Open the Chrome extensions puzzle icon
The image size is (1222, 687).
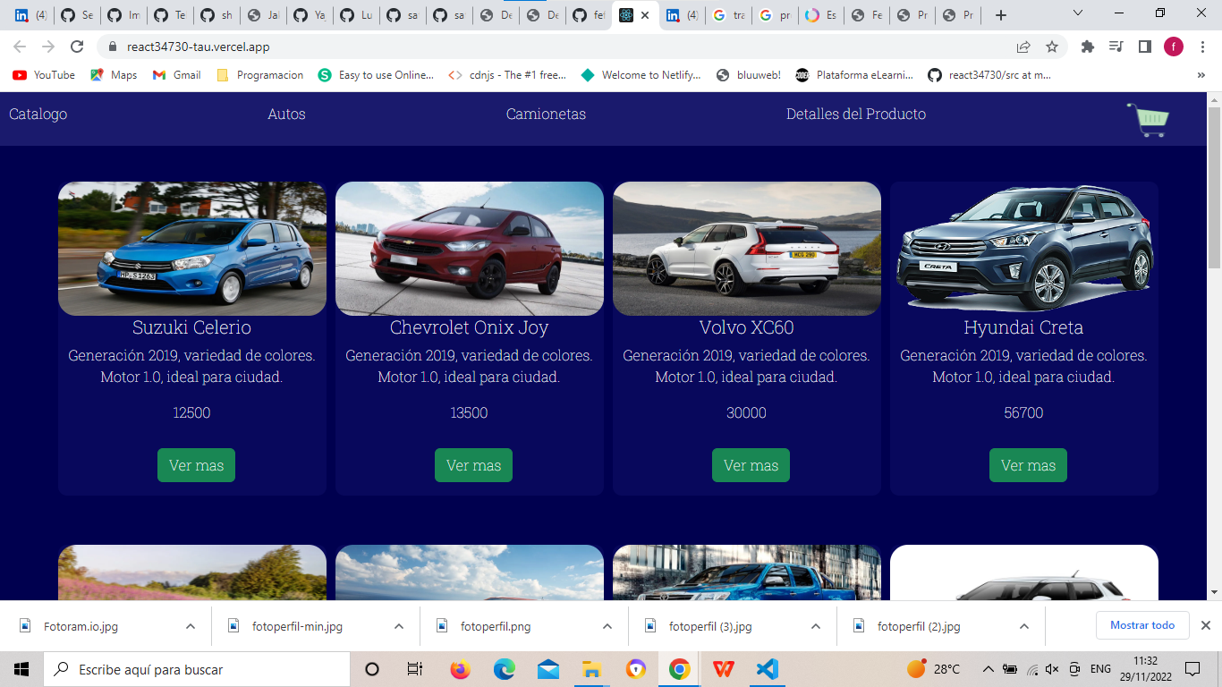click(x=1088, y=47)
